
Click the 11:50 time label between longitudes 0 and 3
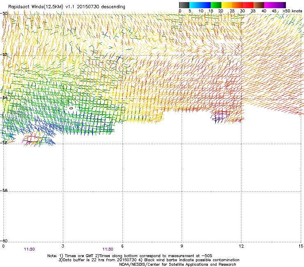click(30, 249)
